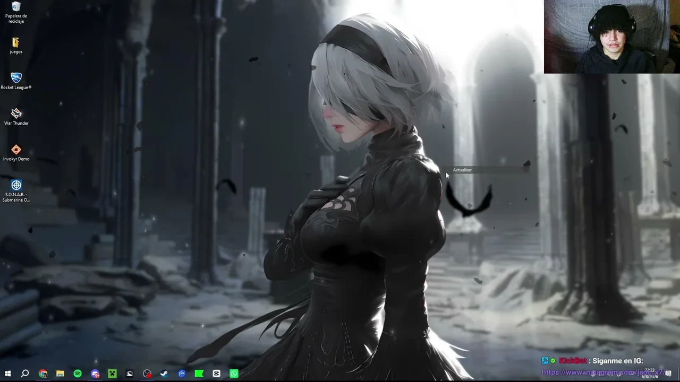The image size is (680, 382).
Task: Open taskbar search magnifier
Action: click(25, 374)
